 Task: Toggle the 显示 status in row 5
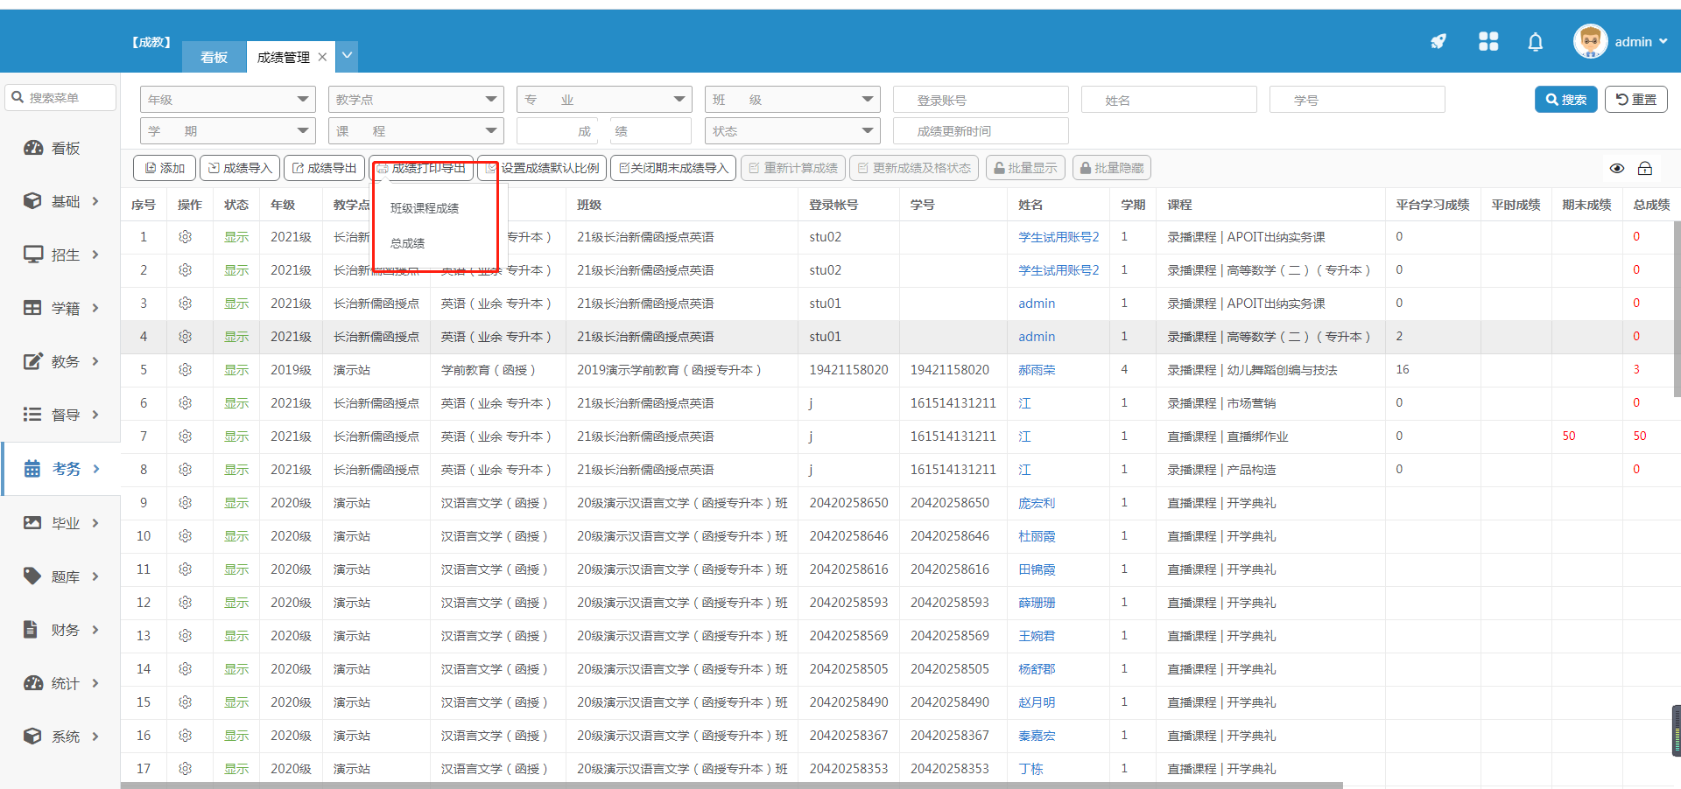pyautogui.click(x=236, y=370)
